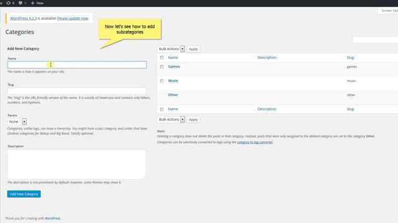398x223 pixels.
Task: Click the top Apply button
Action: tap(193, 49)
